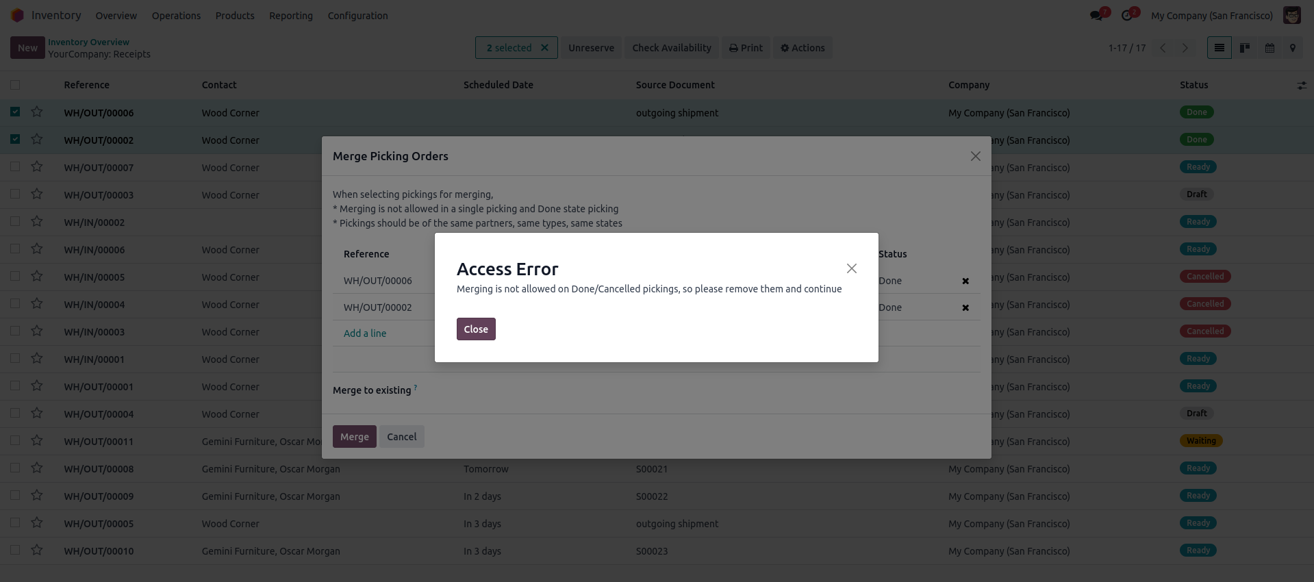Switch to Map view
The height and width of the screenshot is (582, 1314).
[x=1293, y=48]
